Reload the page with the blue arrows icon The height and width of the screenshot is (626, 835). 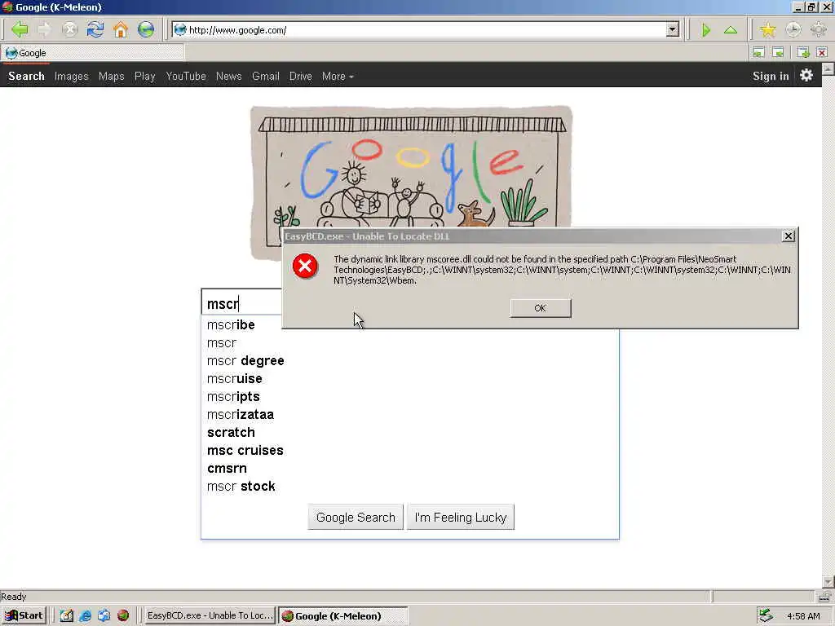pos(95,29)
